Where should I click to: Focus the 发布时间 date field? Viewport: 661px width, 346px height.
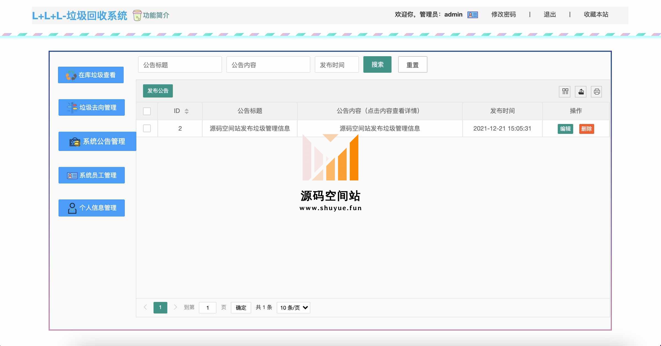coord(337,64)
